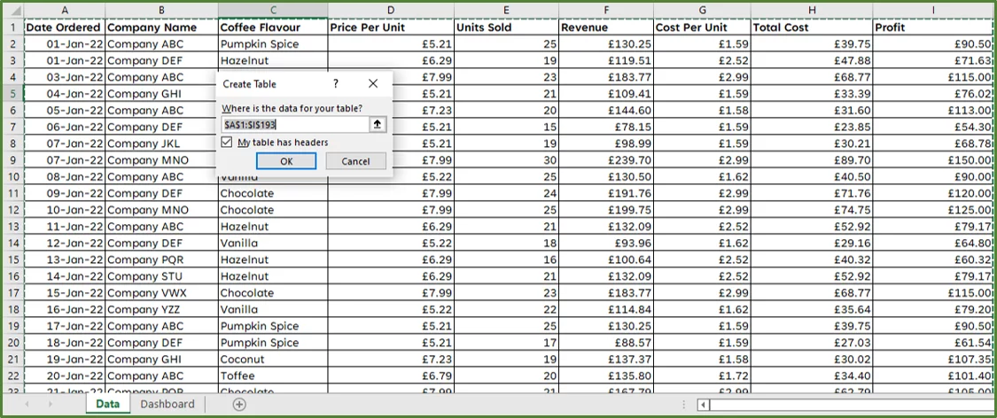The height and width of the screenshot is (418, 997).
Task: Select the Company JKL cell
Action: [161, 143]
